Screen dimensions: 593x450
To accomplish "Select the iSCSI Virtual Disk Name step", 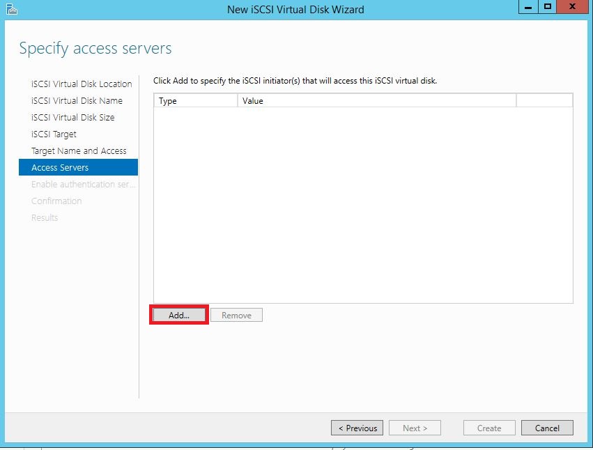I will 77,100.
